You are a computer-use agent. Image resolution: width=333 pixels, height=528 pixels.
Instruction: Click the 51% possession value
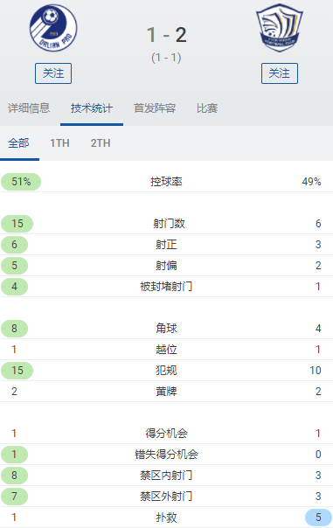click(x=21, y=182)
